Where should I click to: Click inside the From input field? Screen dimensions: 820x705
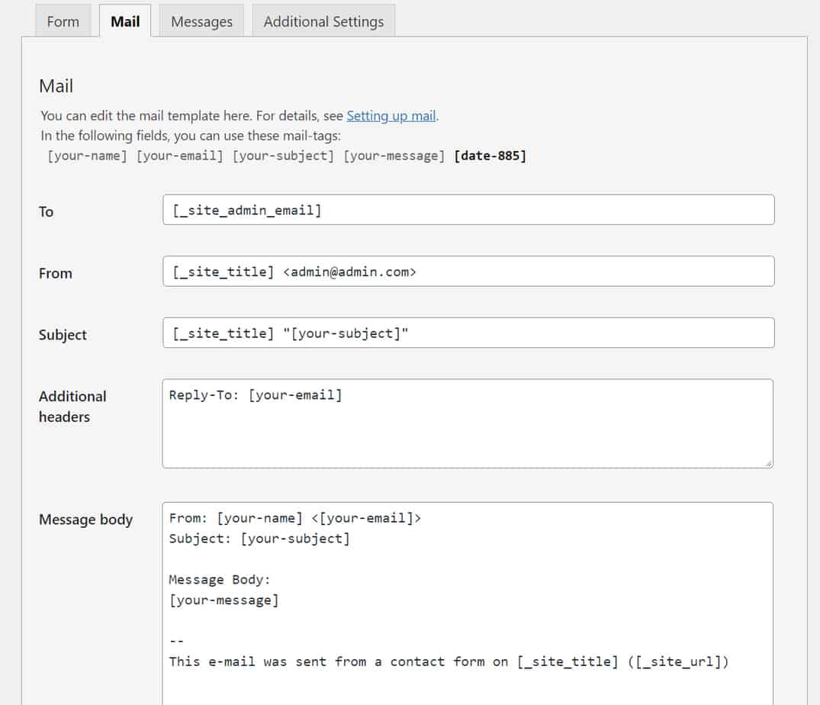[x=468, y=272]
